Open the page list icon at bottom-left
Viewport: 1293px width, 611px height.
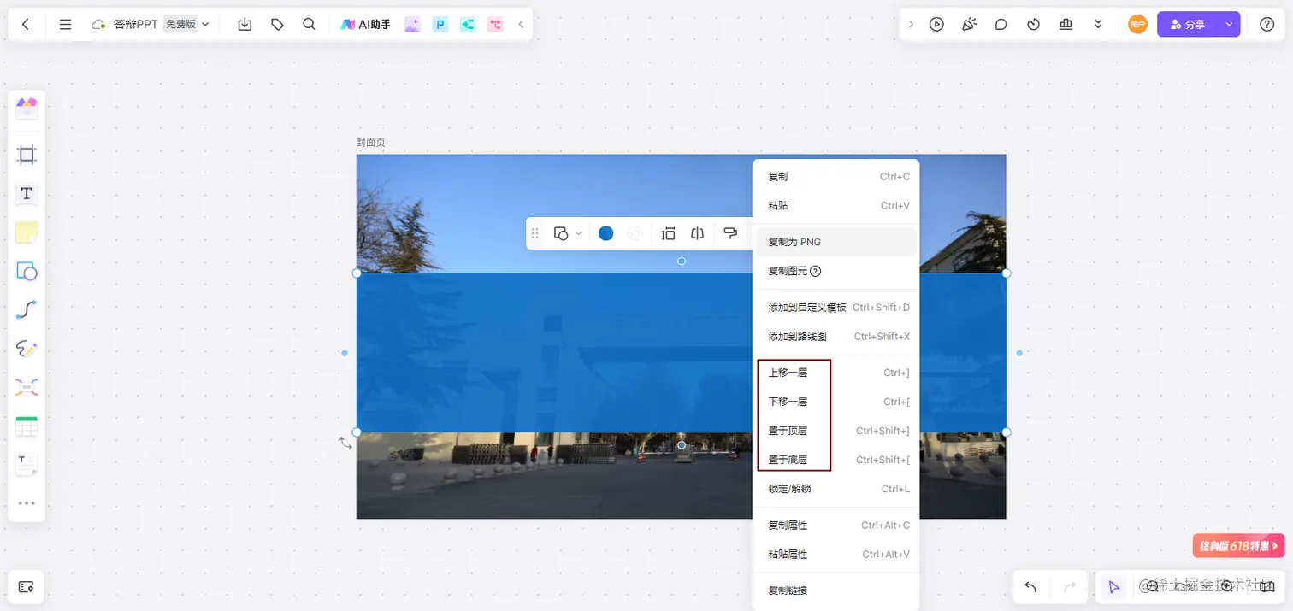point(26,587)
